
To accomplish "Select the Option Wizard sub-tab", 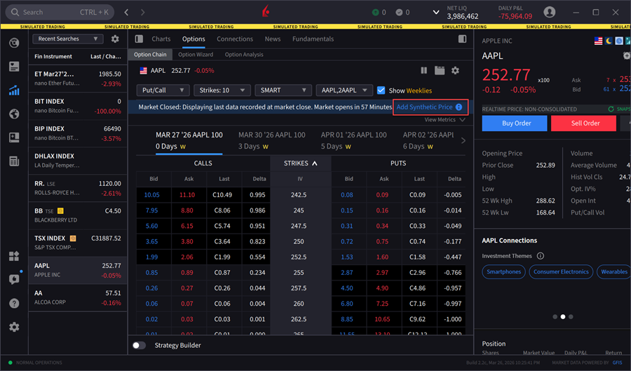I will click(196, 55).
